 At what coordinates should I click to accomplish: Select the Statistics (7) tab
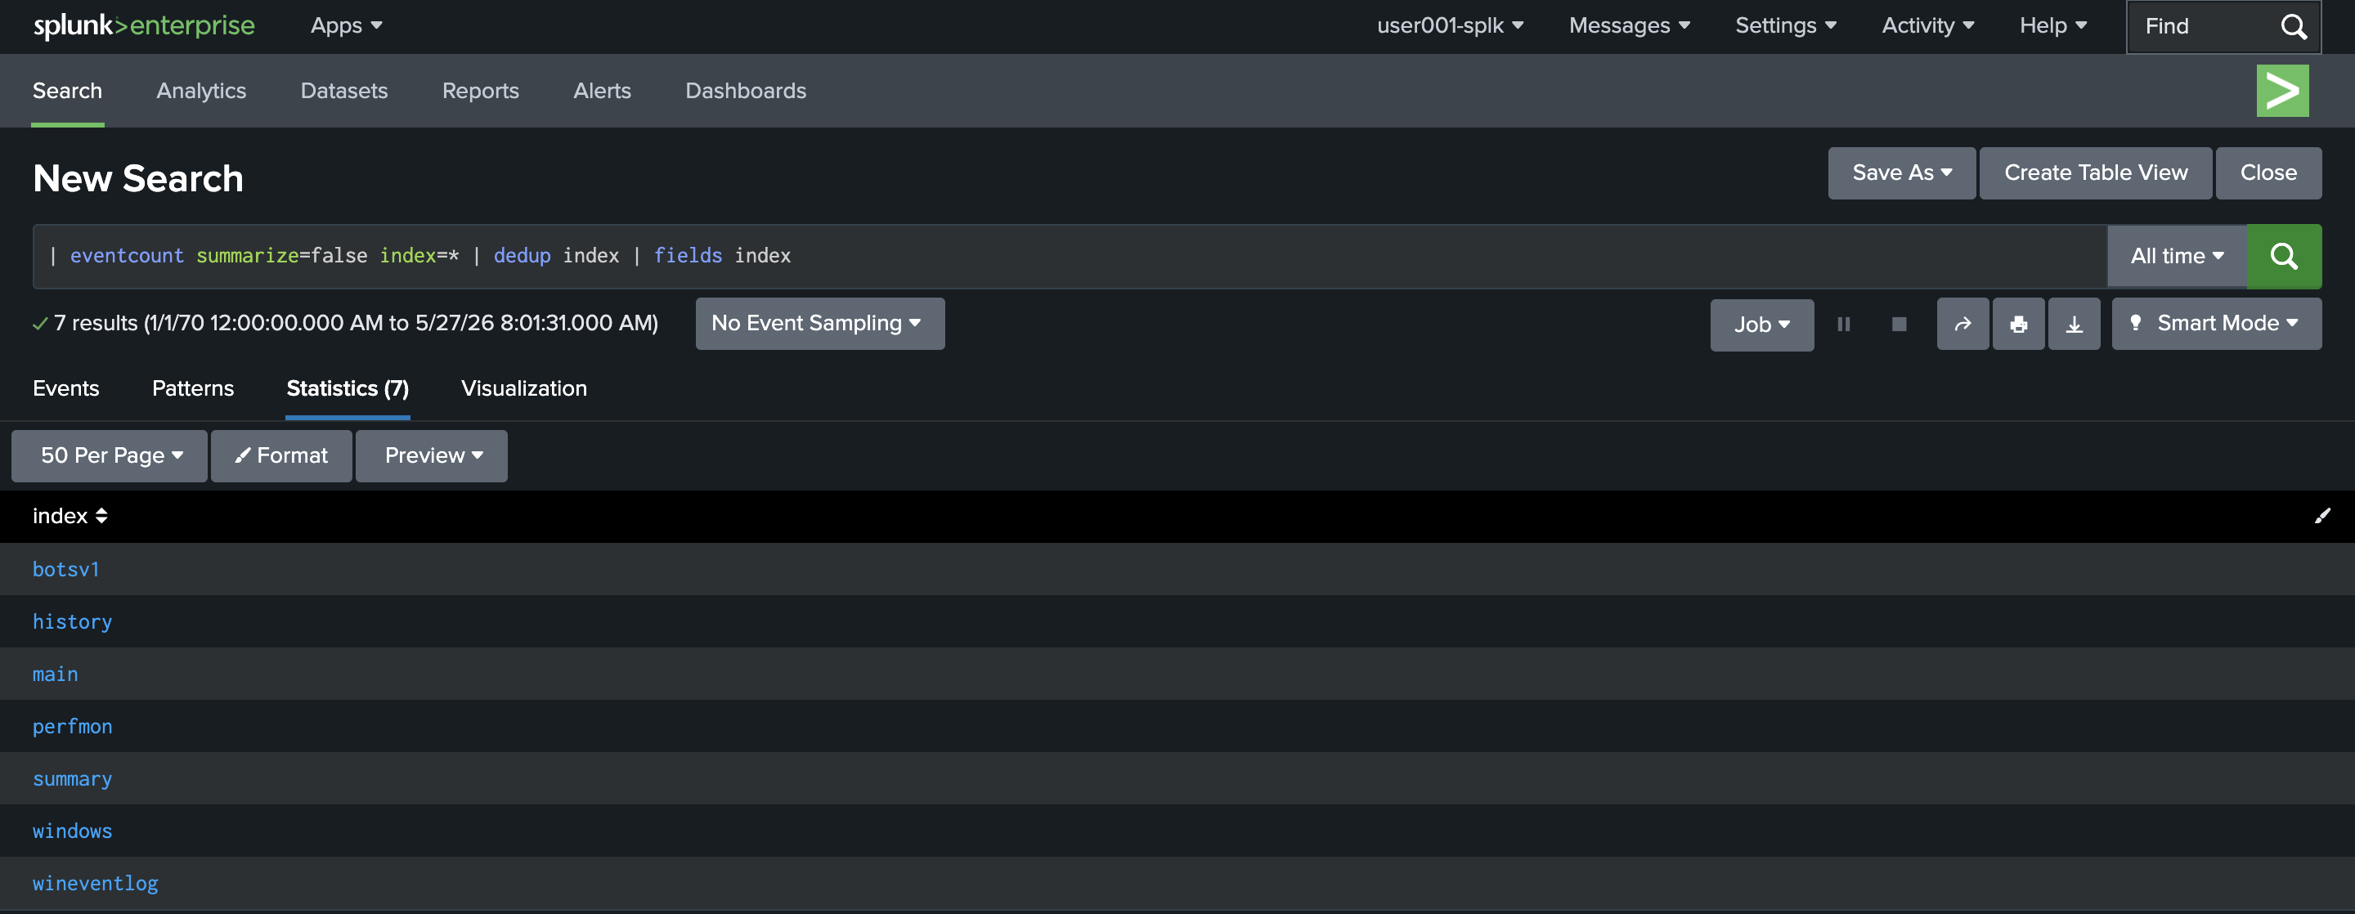348,388
